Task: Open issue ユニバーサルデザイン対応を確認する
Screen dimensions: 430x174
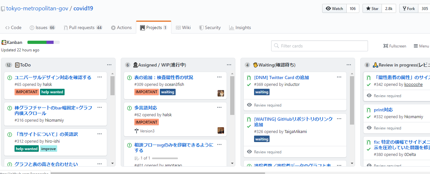Action: 53,77
